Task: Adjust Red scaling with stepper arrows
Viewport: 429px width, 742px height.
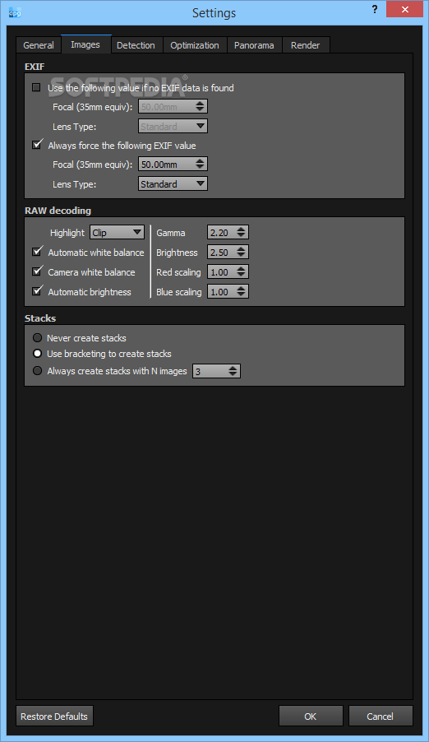Action: [x=242, y=272]
